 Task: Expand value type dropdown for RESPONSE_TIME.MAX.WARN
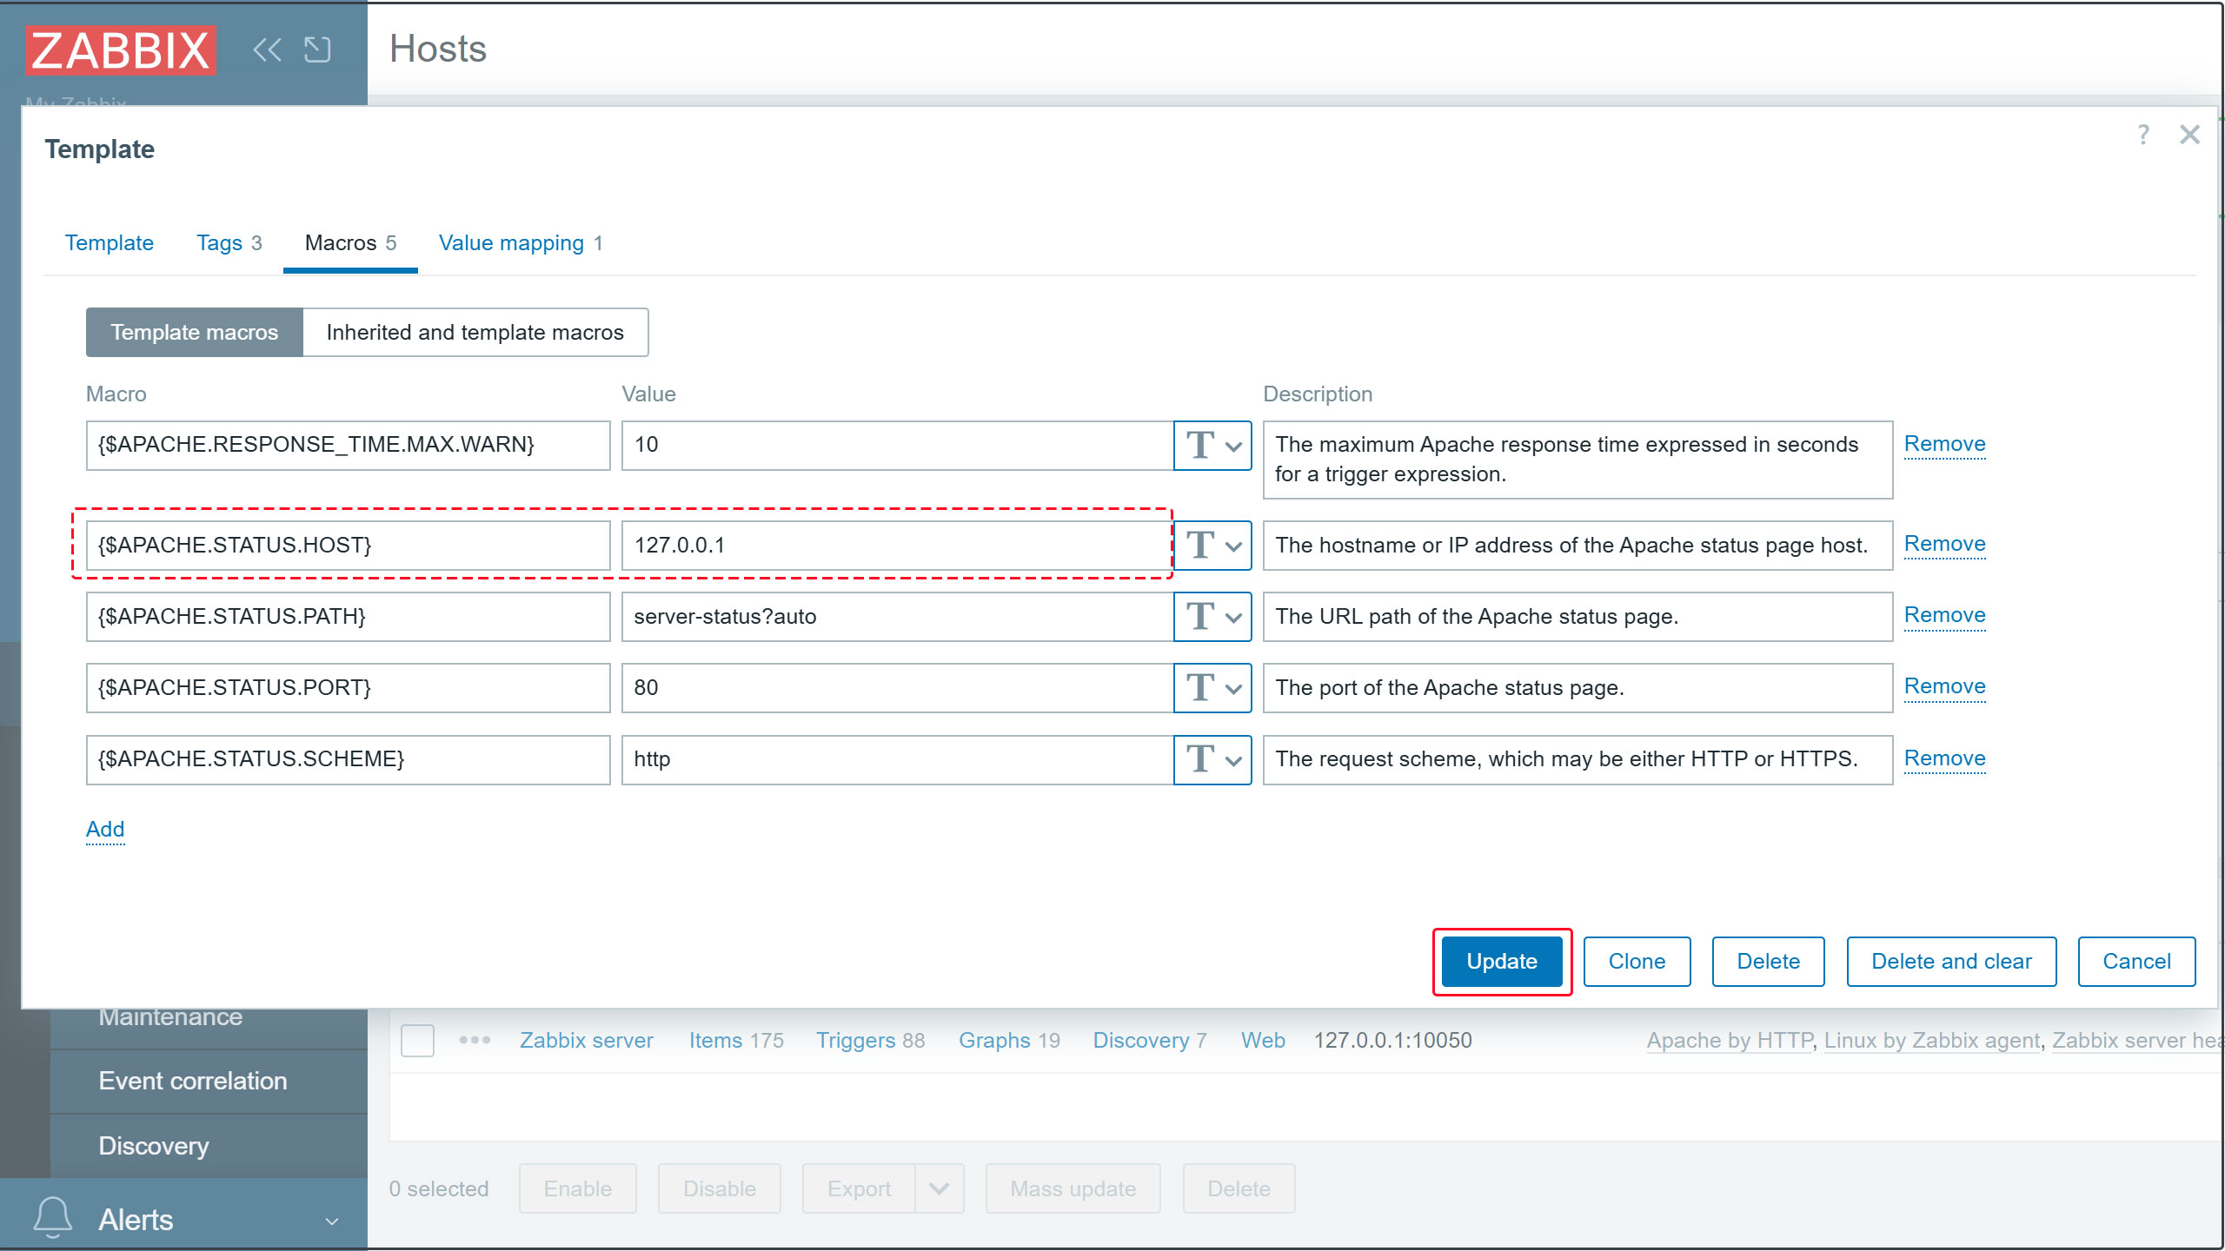1212,446
